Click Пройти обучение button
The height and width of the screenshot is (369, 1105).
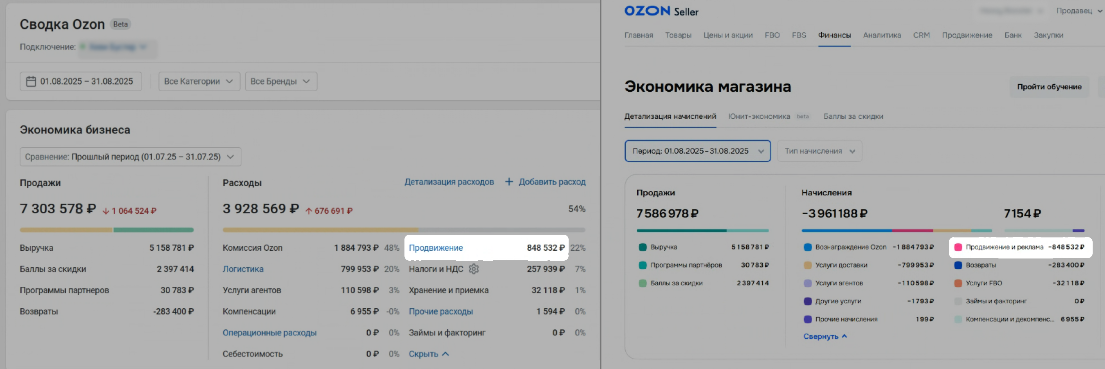(1049, 87)
